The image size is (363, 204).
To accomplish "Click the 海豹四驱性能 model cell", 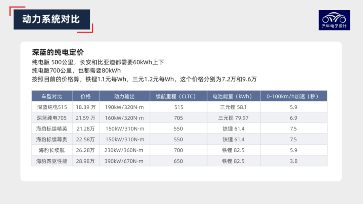I will 52,161.
